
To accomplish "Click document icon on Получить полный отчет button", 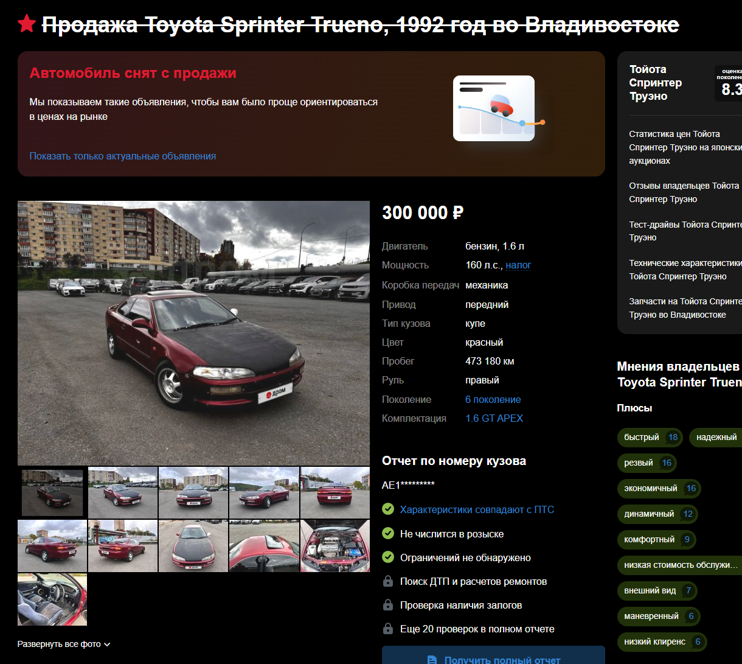I will [x=432, y=660].
